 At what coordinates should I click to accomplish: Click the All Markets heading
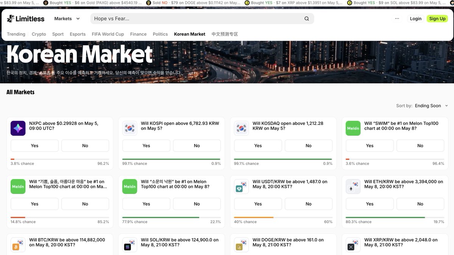click(20, 92)
